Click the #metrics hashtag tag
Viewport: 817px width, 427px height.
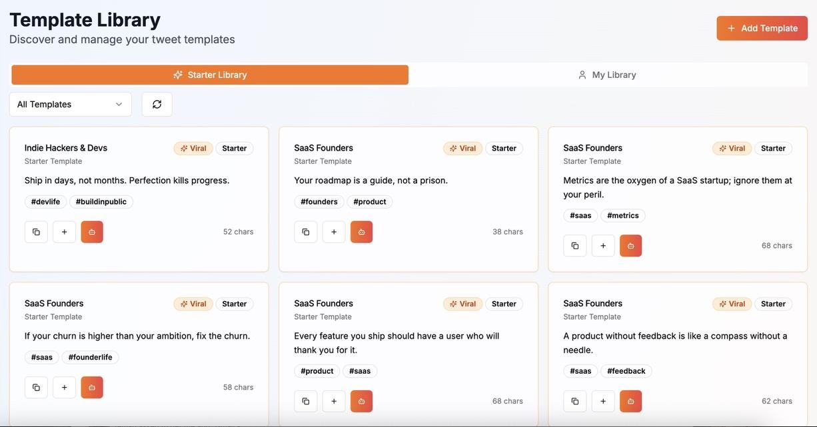622,216
